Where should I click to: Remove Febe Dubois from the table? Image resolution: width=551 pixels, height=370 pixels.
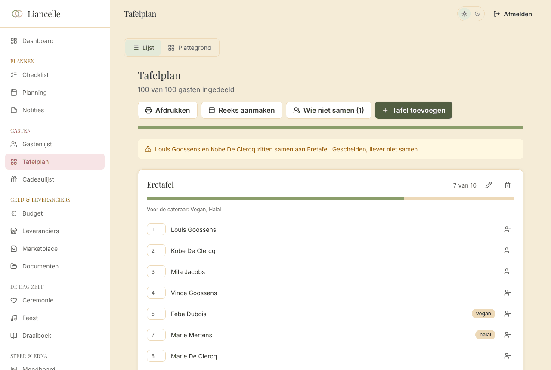508,314
